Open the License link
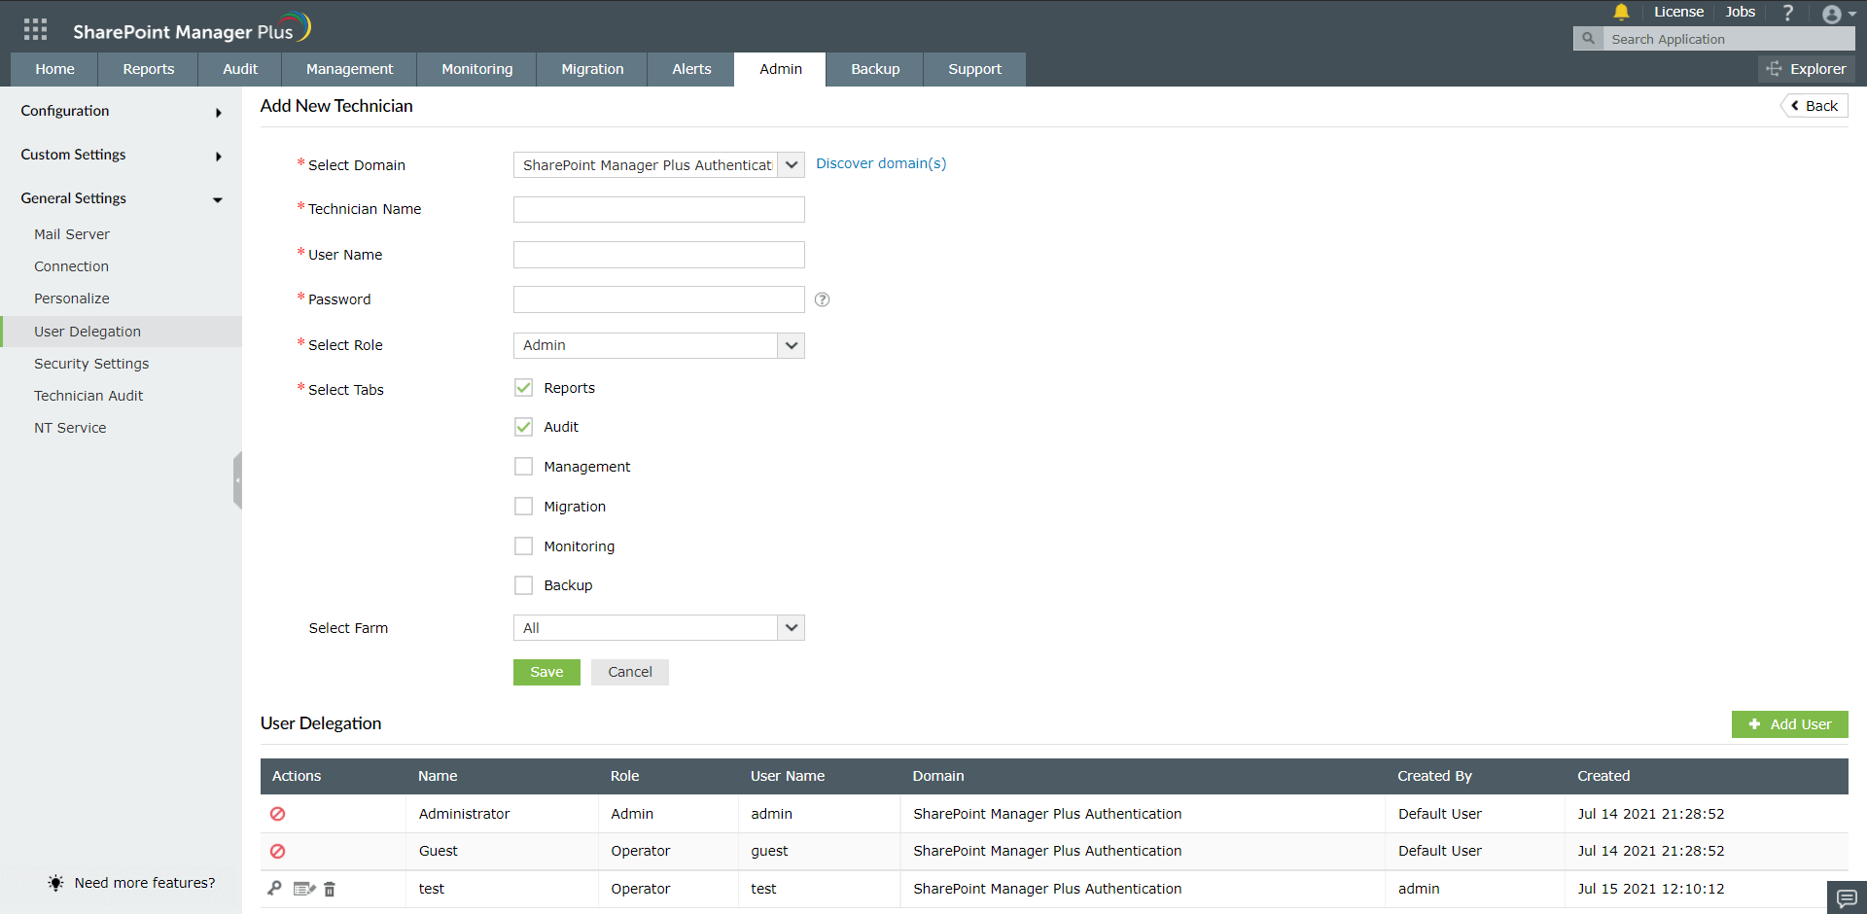This screenshot has height=914, width=1867. point(1678,12)
